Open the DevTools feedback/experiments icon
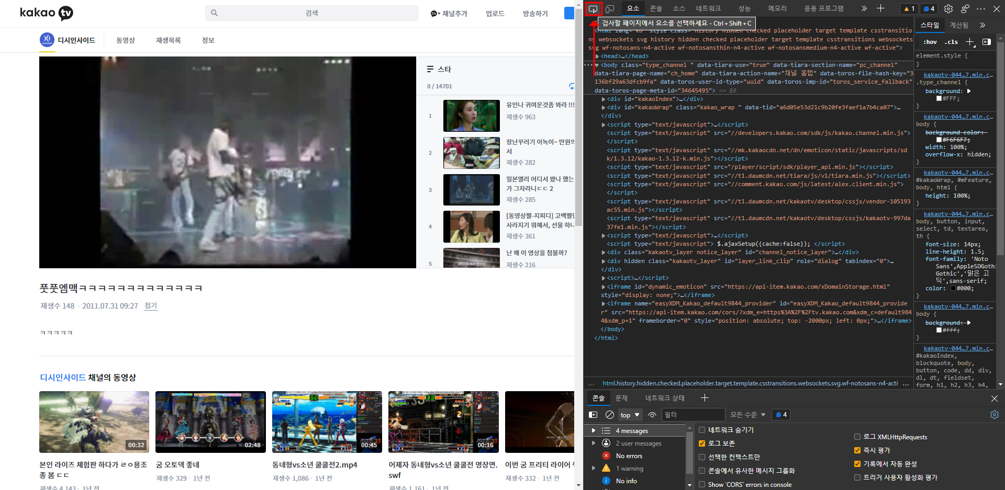 point(965,9)
